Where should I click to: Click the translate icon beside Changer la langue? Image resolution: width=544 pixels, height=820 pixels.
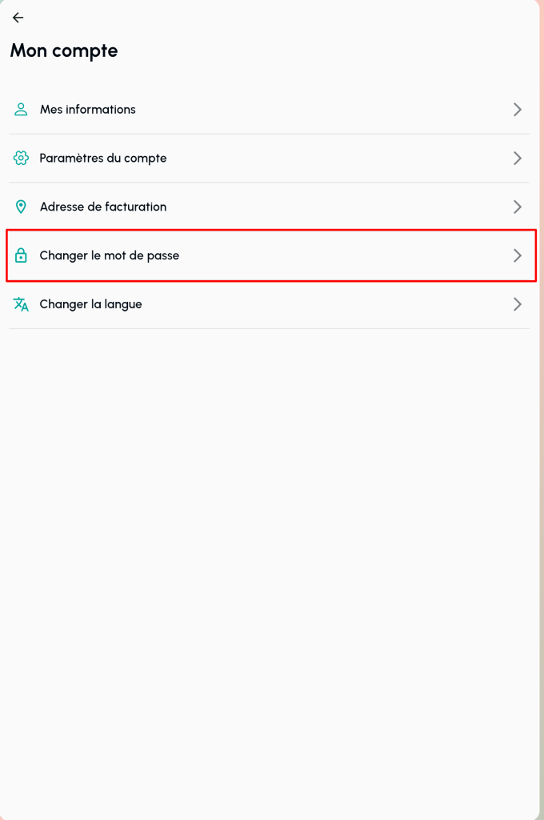(22, 304)
